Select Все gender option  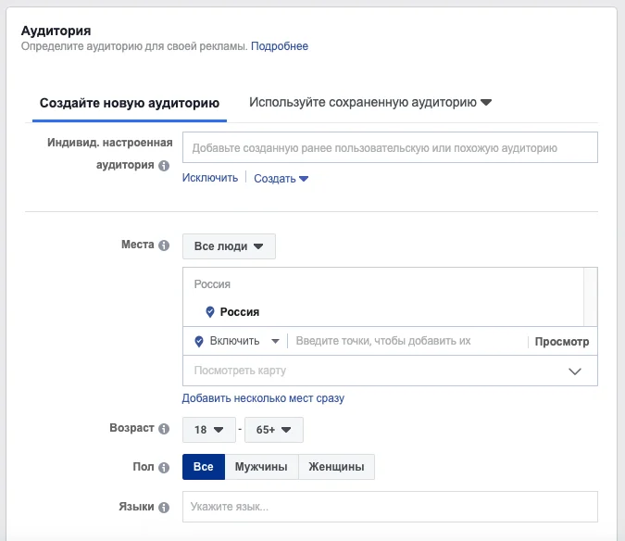pyautogui.click(x=203, y=467)
